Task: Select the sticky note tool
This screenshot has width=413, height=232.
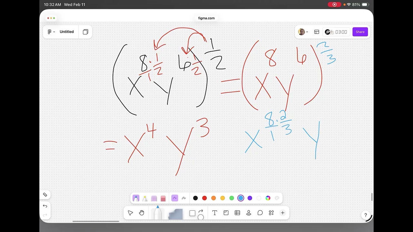Action: point(176,214)
